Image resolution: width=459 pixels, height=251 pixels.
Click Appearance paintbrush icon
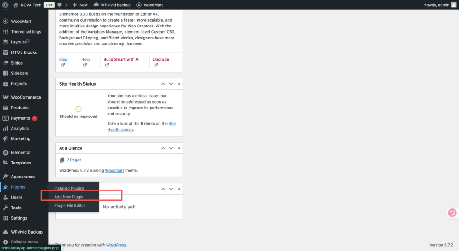5,177
